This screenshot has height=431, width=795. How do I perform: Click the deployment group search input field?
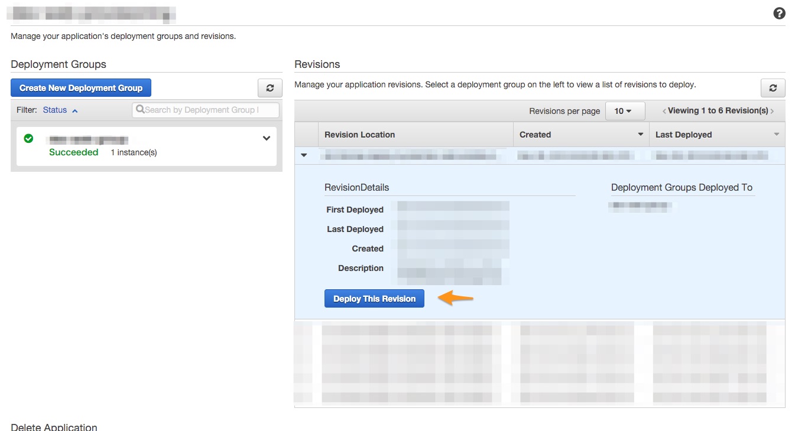coord(205,110)
